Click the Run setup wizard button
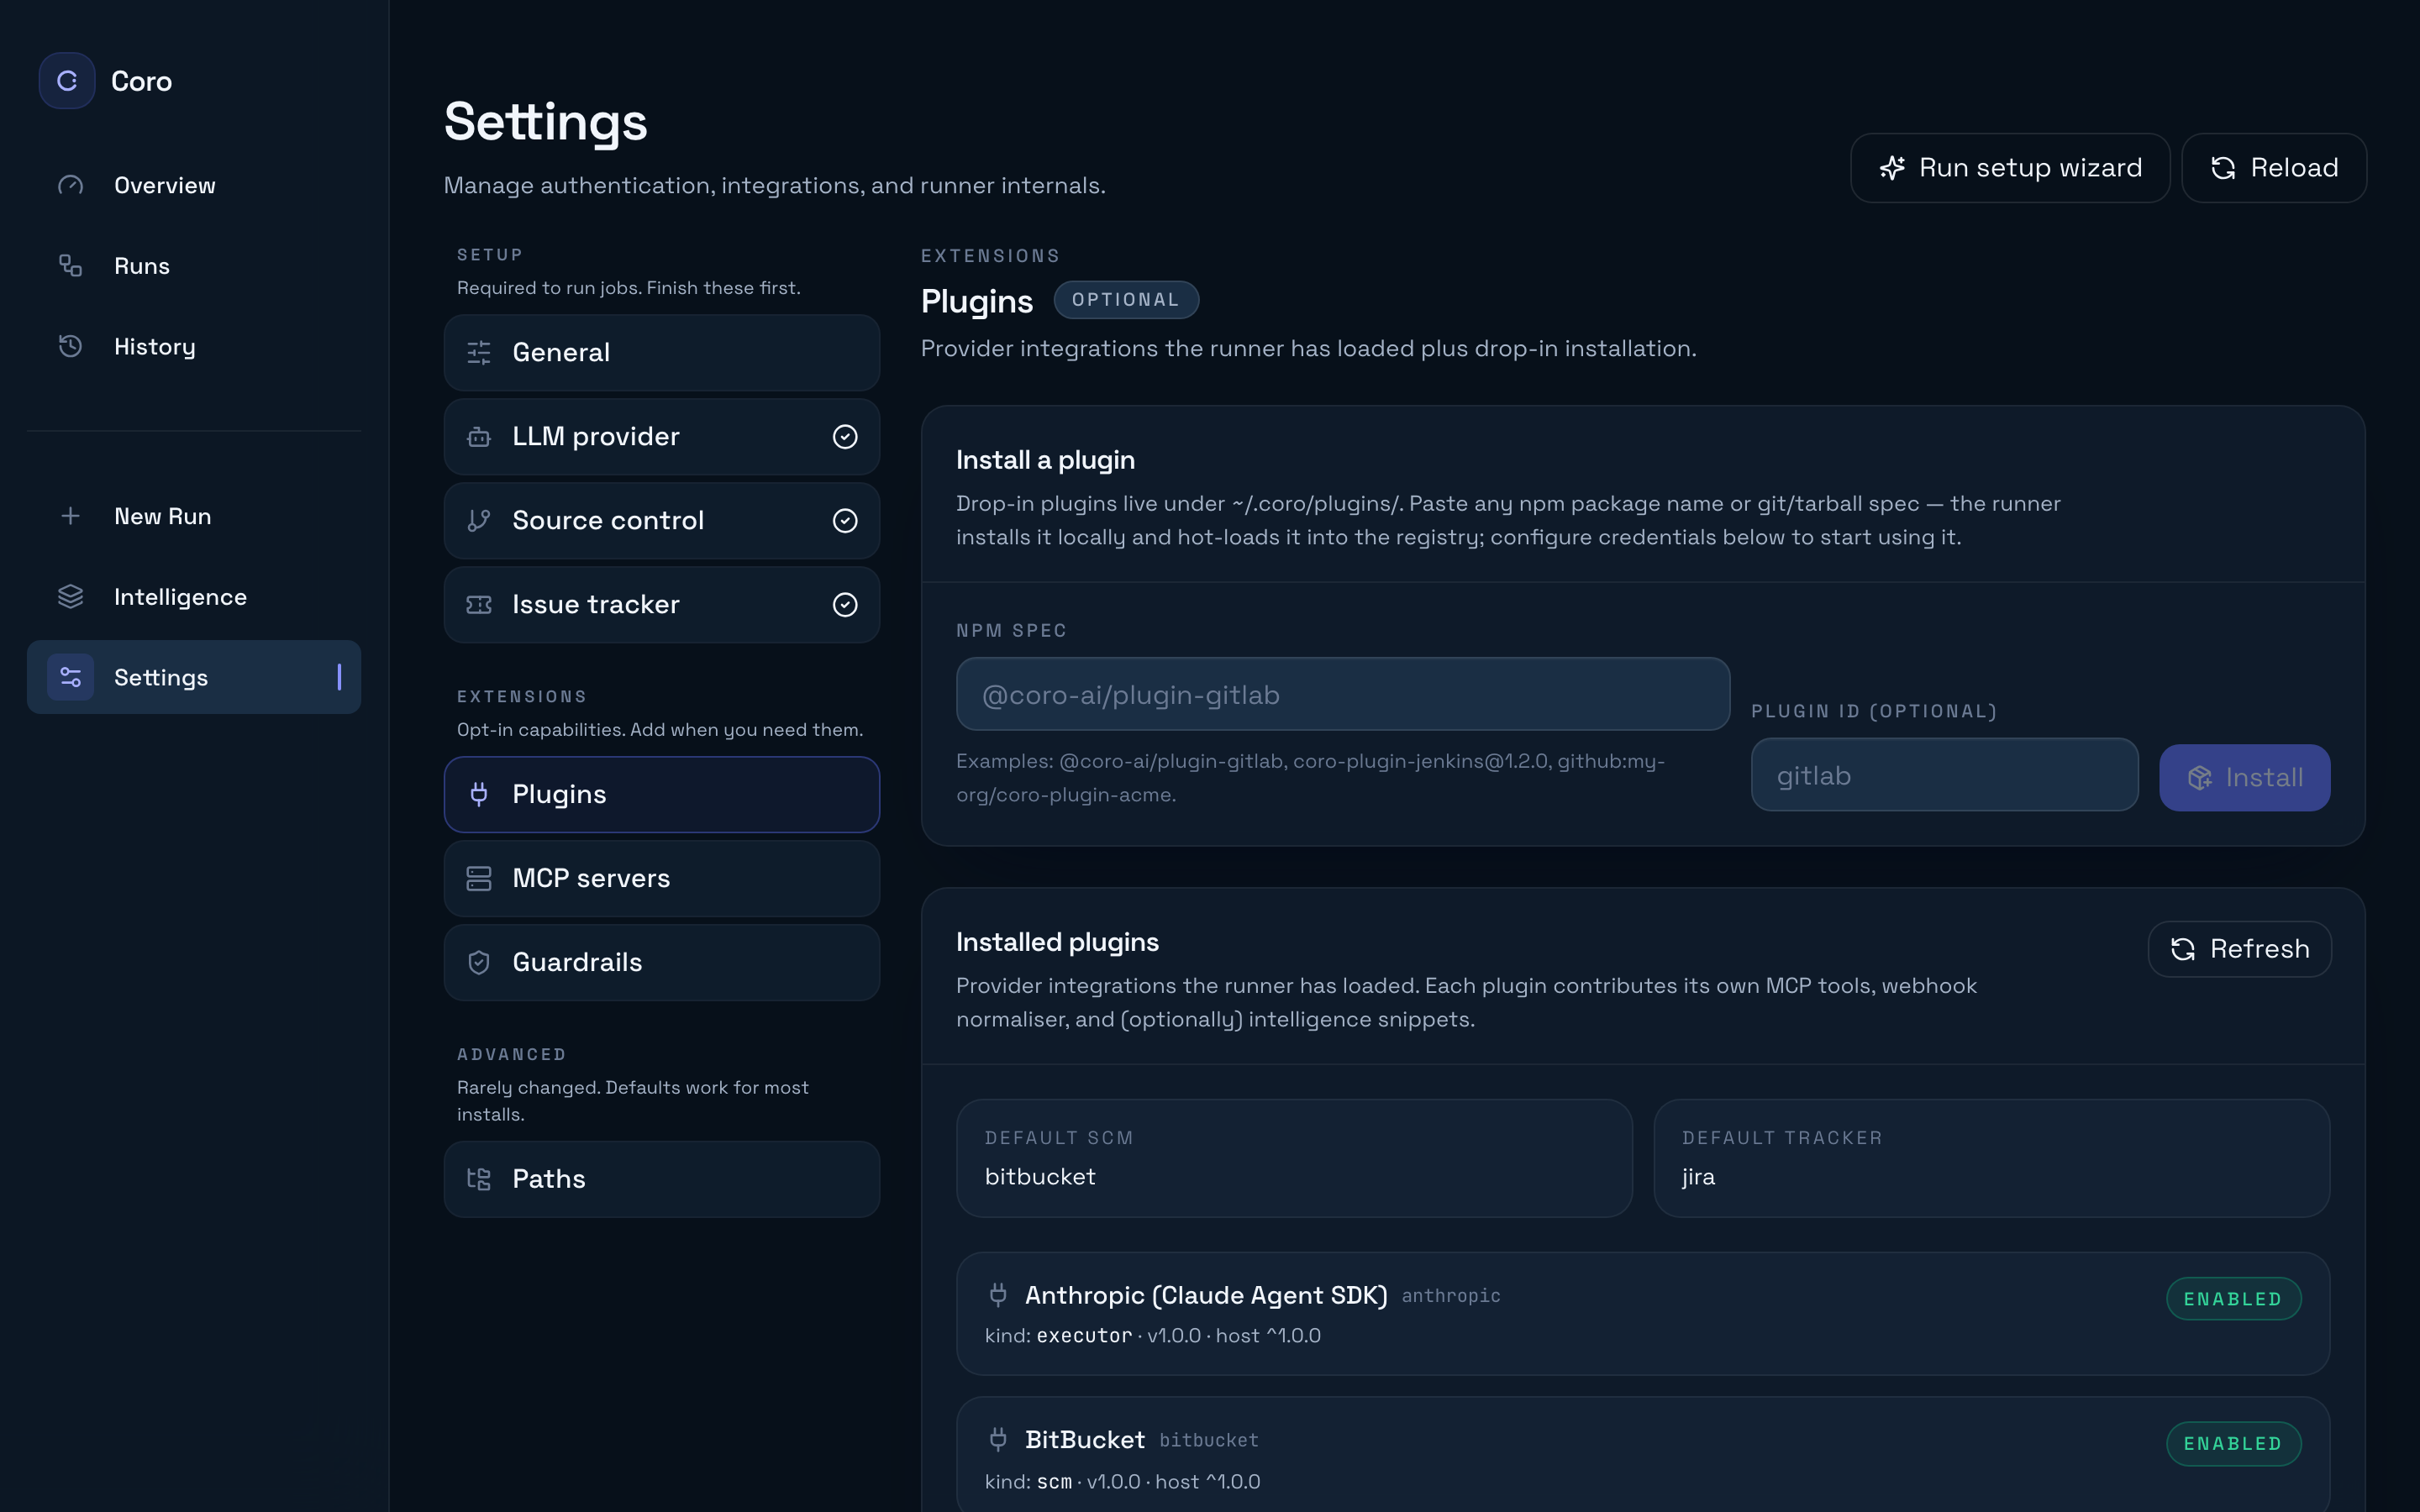 click(2010, 168)
